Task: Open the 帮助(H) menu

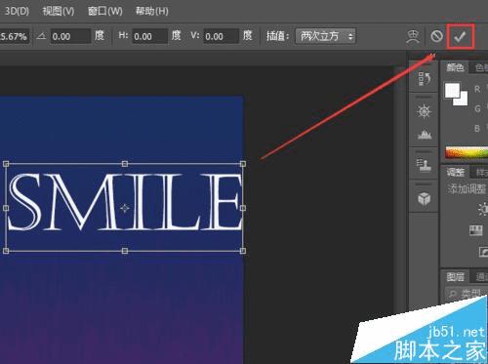Action: coord(152,11)
